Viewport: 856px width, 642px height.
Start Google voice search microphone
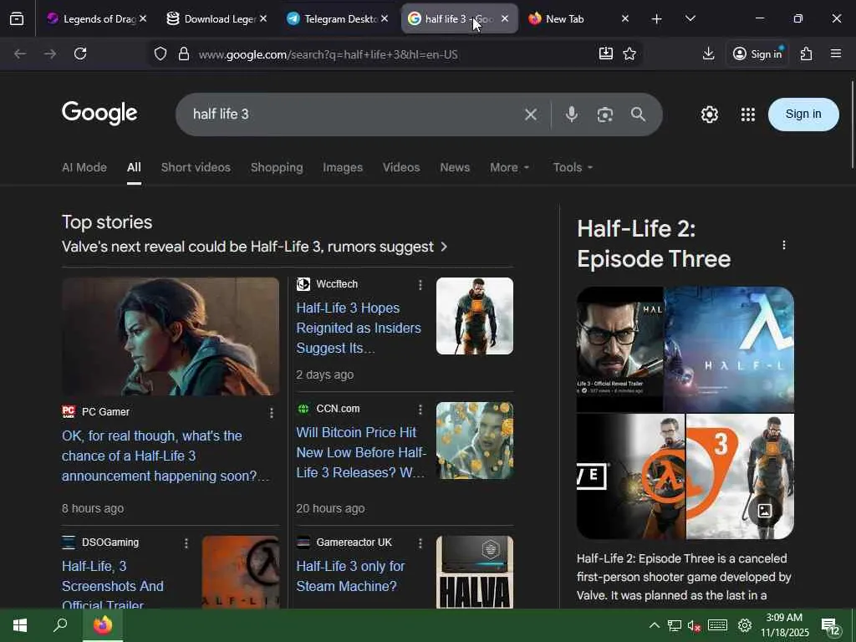click(x=572, y=115)
